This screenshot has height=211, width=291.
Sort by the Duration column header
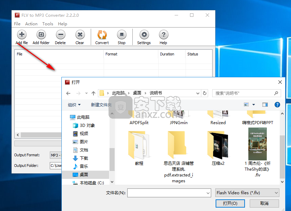click(x=172, y=54)
